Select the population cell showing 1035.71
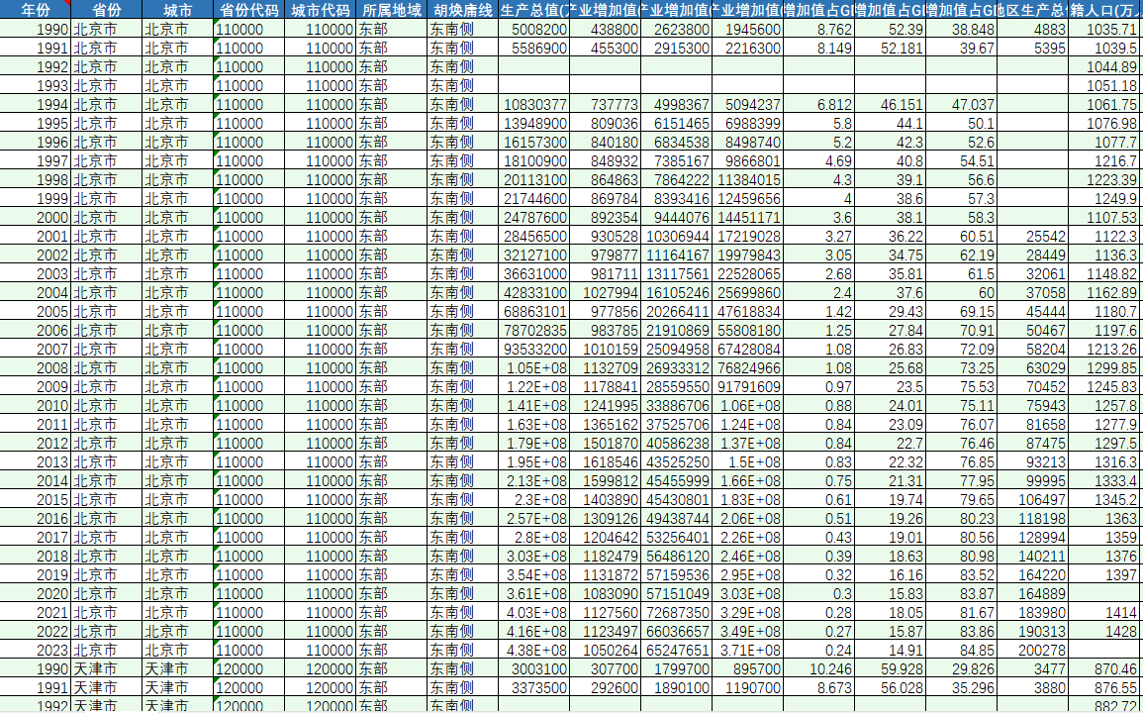Image resolution: width=1143 pixels, height=713 pixels. tap(1105, 30)
